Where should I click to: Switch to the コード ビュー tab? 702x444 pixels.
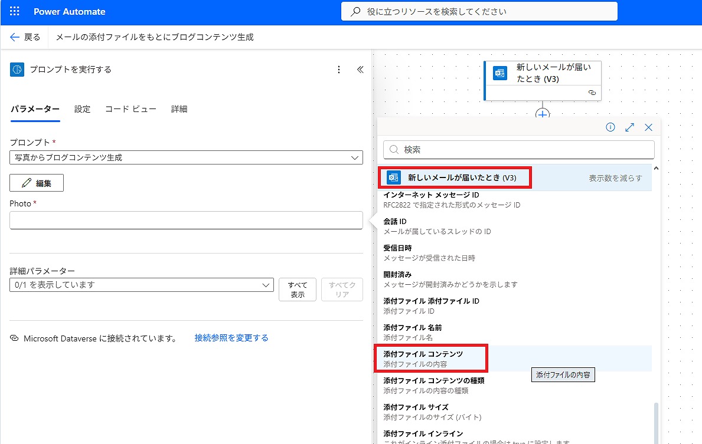130,109
